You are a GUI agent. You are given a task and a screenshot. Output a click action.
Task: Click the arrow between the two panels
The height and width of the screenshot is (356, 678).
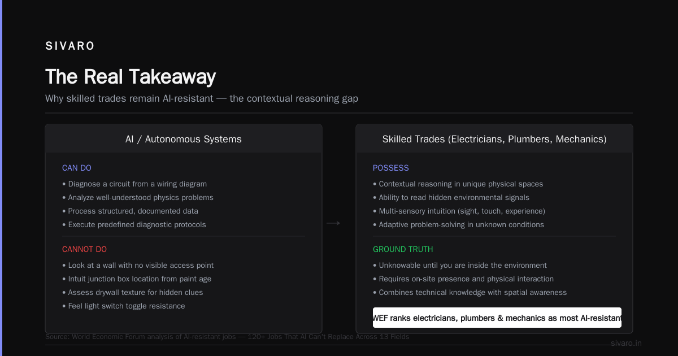pyautogui.click(x=333, y=224)
